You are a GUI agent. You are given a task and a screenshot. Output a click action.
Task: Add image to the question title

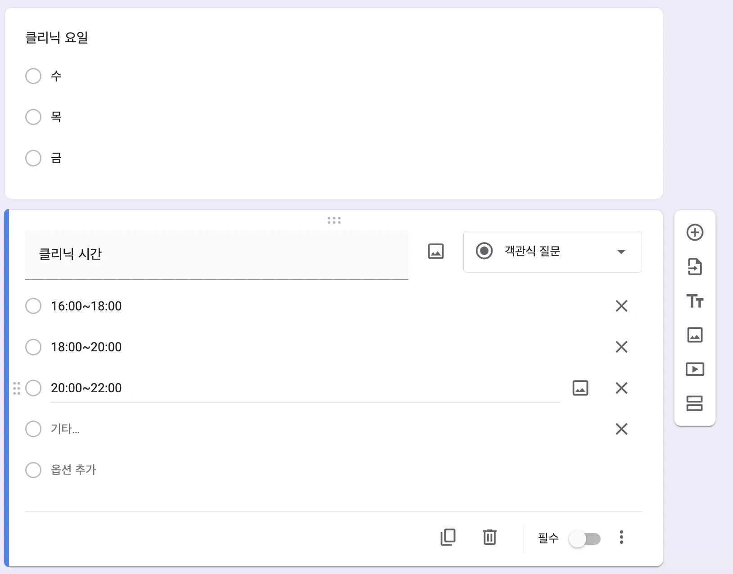(x=435, y=251)
